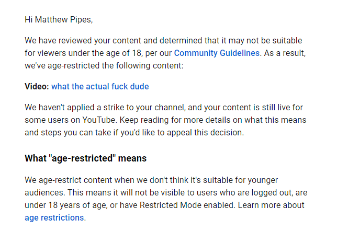Viewport: 337px width, 231px height.
Task: Follow the age restrictions link
Action: [x=54, y=218]
